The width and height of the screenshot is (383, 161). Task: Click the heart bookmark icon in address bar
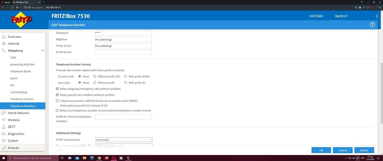point(368,7)
